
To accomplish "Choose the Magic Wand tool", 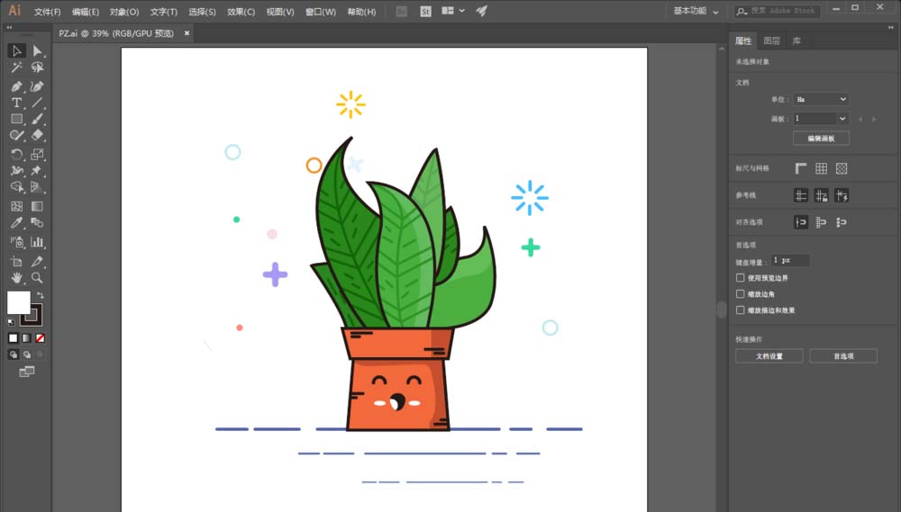I will tap(16, 67).
